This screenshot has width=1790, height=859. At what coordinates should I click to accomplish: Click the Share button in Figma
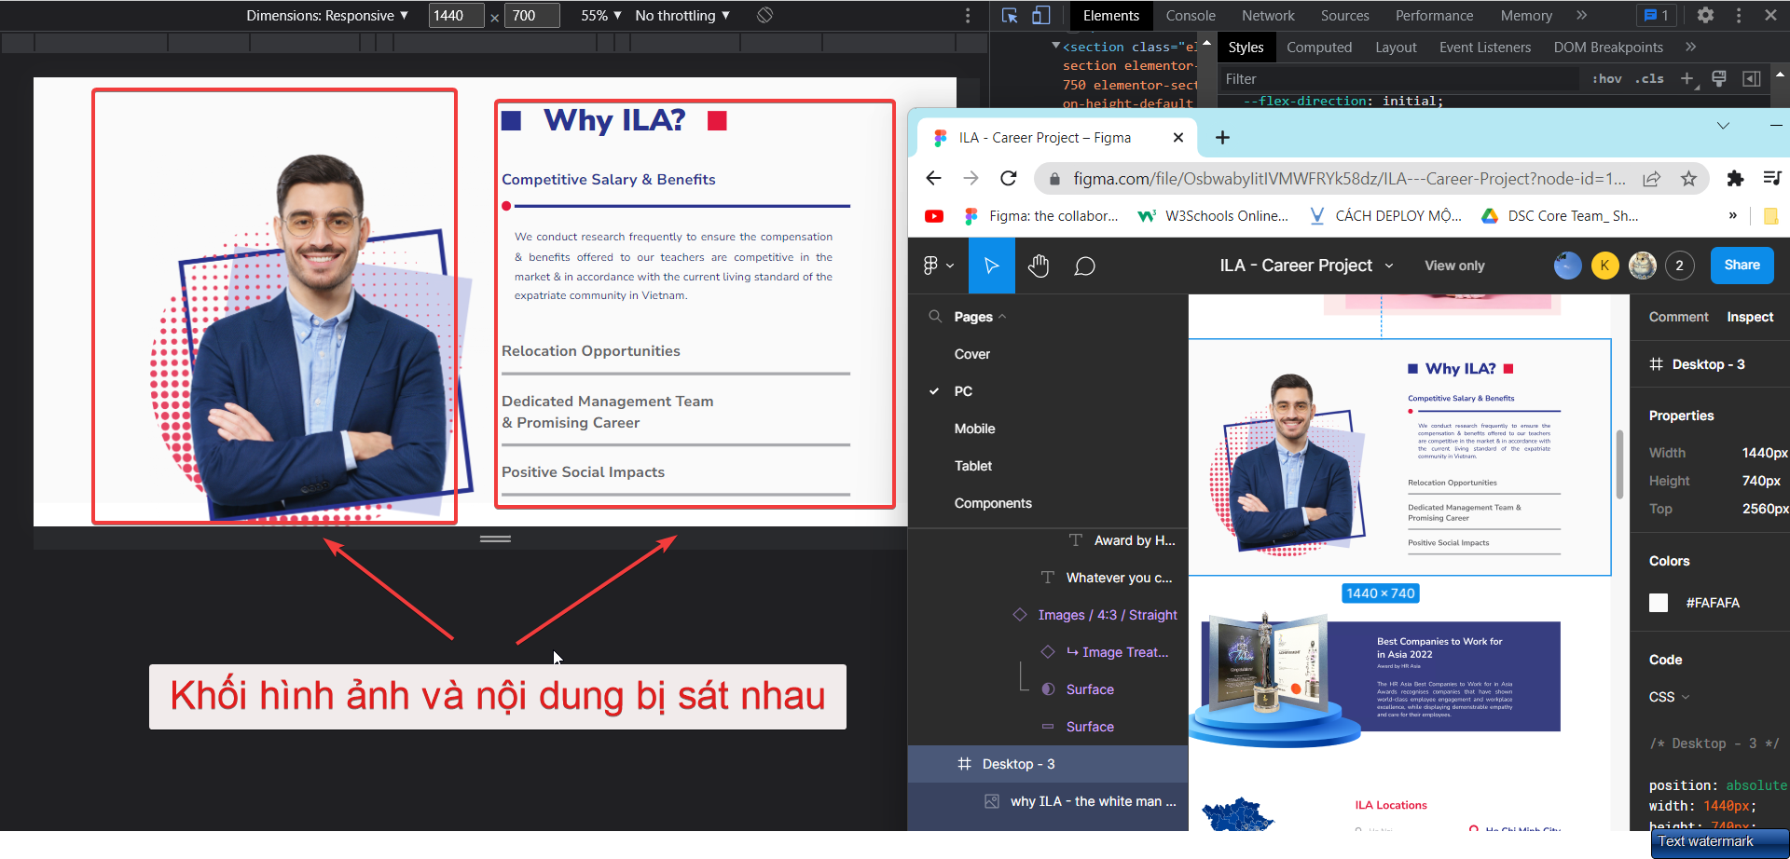pos(1742,266)
